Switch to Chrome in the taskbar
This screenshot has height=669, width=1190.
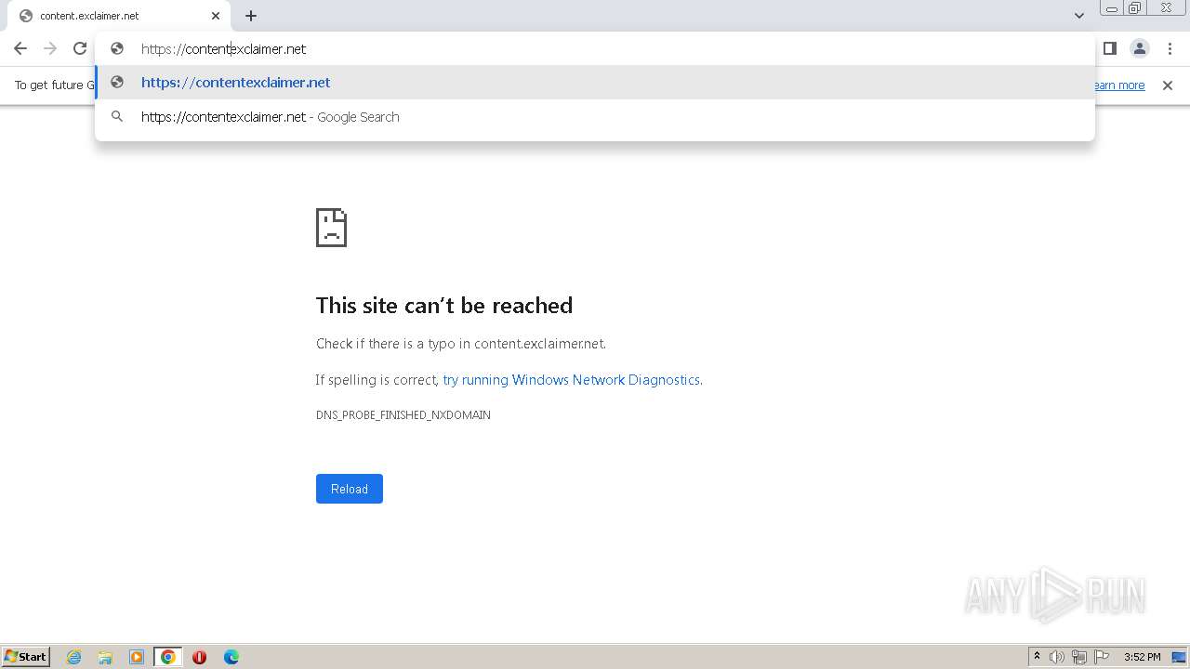point(168,657)
